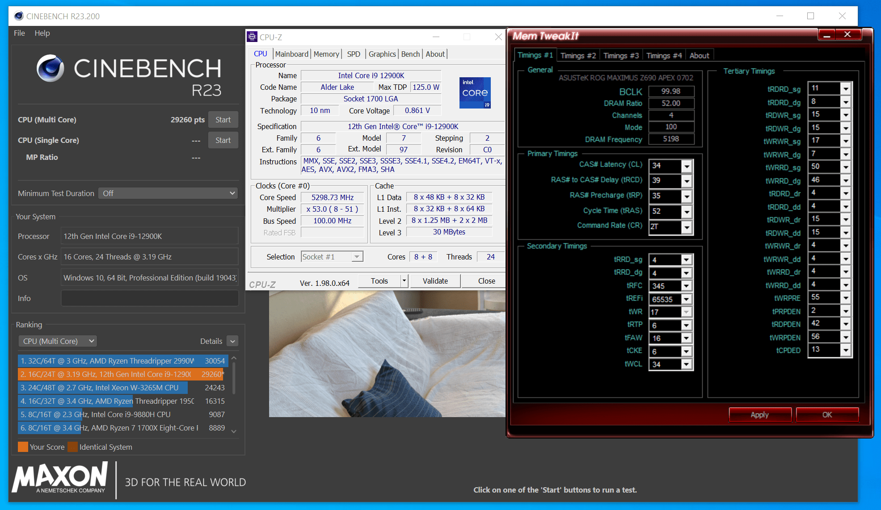Viewport: 881px width, 510px height.
Task: Open Timings #2 tab in Mem TweakIt
Action: tap(578, 55)
